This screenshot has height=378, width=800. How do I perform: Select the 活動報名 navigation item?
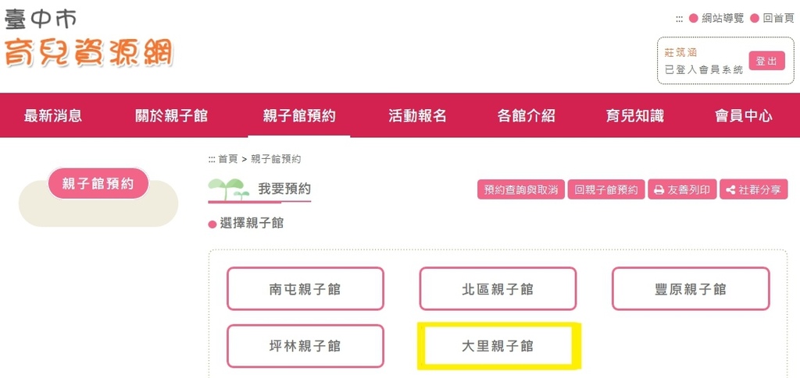pyautogui.click(x=418, y=116)
